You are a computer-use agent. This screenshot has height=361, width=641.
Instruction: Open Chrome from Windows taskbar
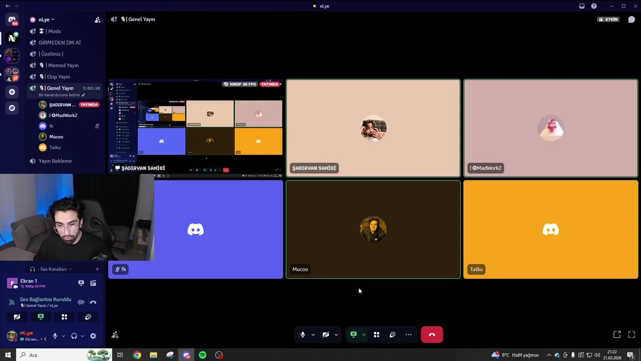point(137,355)
